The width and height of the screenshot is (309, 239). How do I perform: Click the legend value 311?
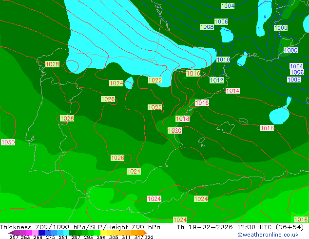click(x=126, y=237)
